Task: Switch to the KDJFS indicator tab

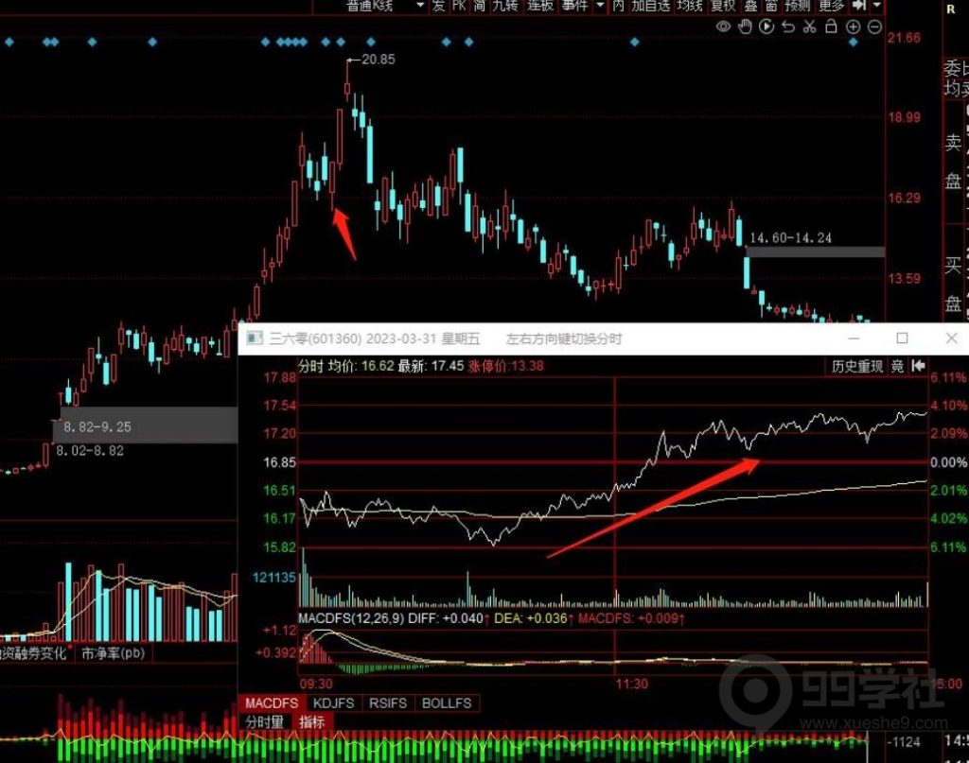Action: [x=332, y=703]
